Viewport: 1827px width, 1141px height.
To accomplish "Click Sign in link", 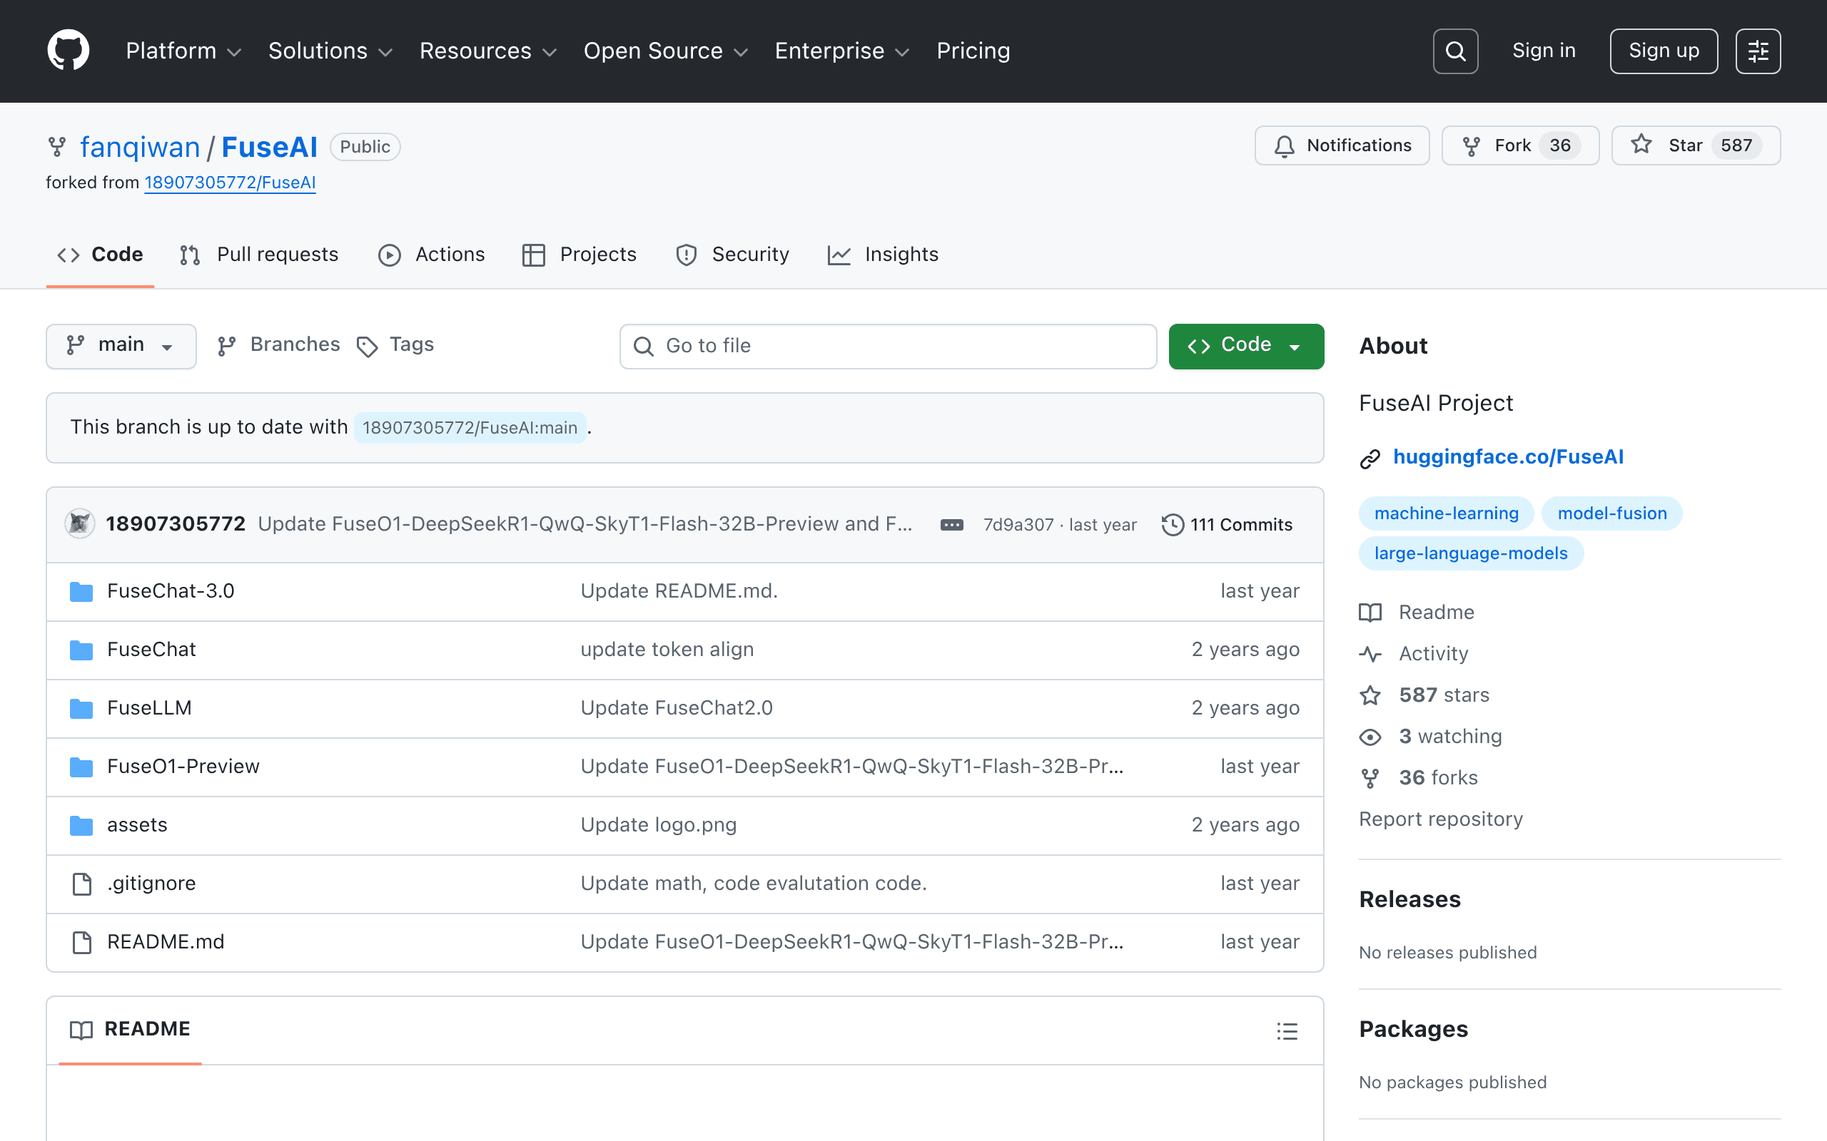I will coord(1544,51).
